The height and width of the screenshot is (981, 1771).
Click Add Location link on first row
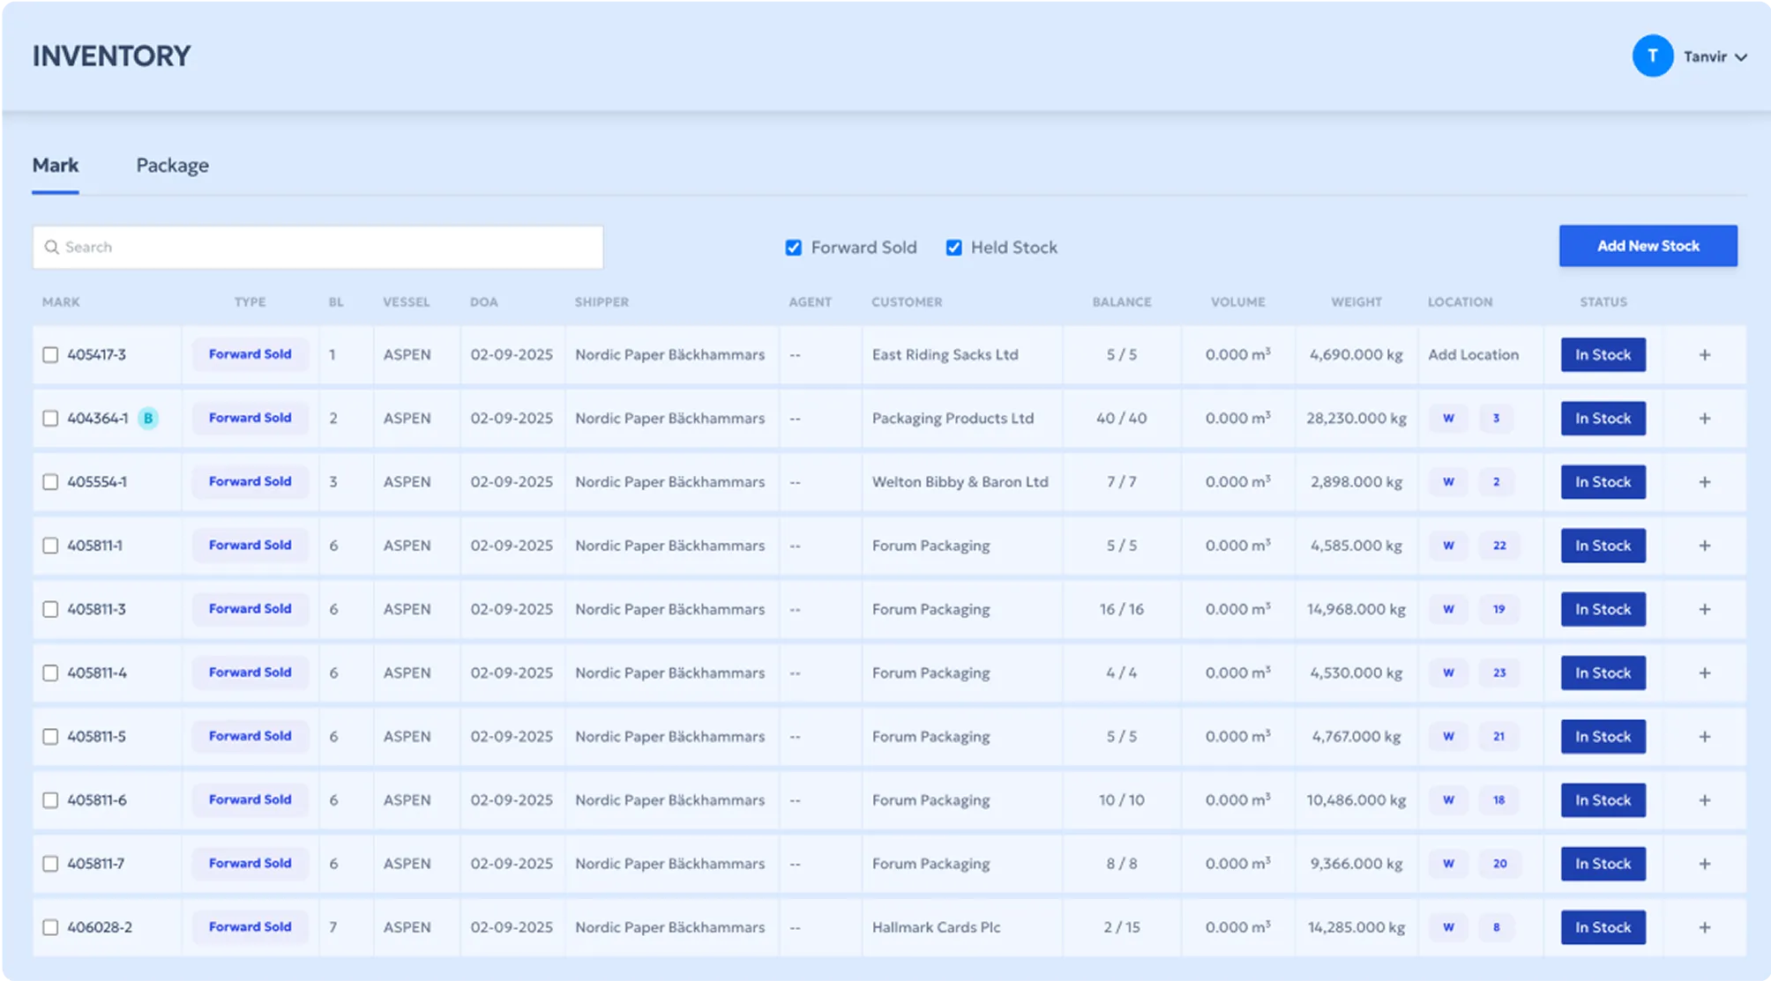click(x=1473, y=354)
